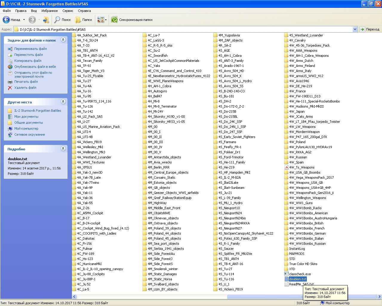This screenshot has height=306, width=382.
Task: Select the 4W_Ts_Weapons PDF icon
Action: point(286,167)
